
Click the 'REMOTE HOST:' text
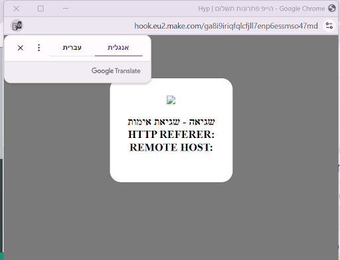(171, 147)
